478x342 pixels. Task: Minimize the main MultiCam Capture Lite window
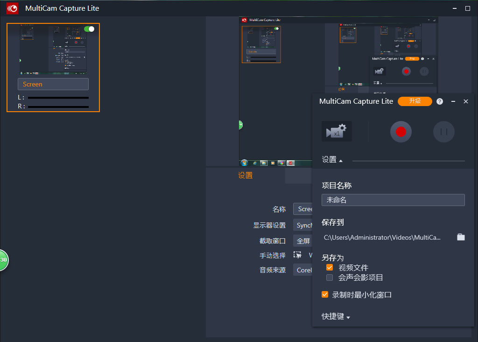pos(455,8)
